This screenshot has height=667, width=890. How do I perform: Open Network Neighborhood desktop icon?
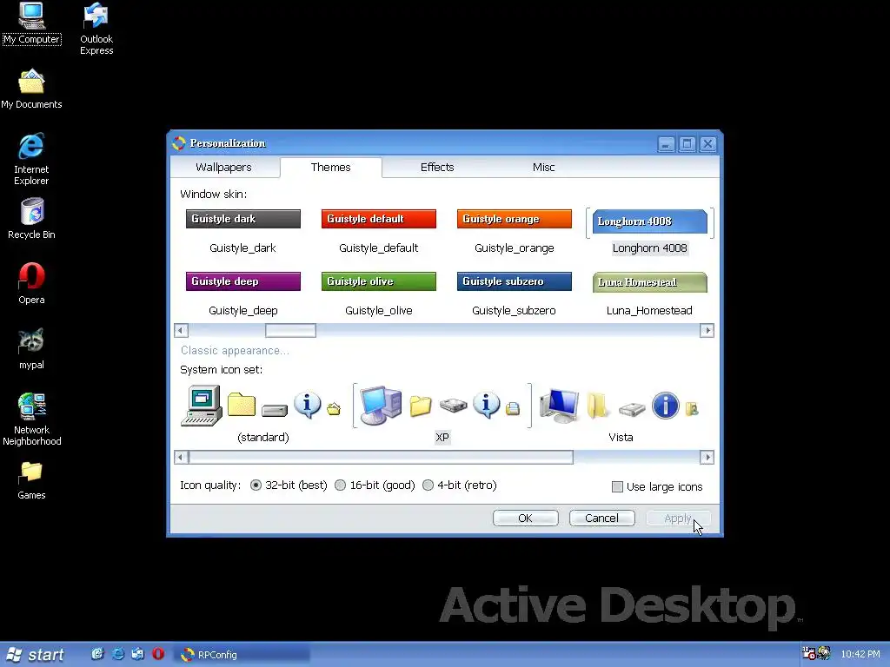tap(32, 419)
